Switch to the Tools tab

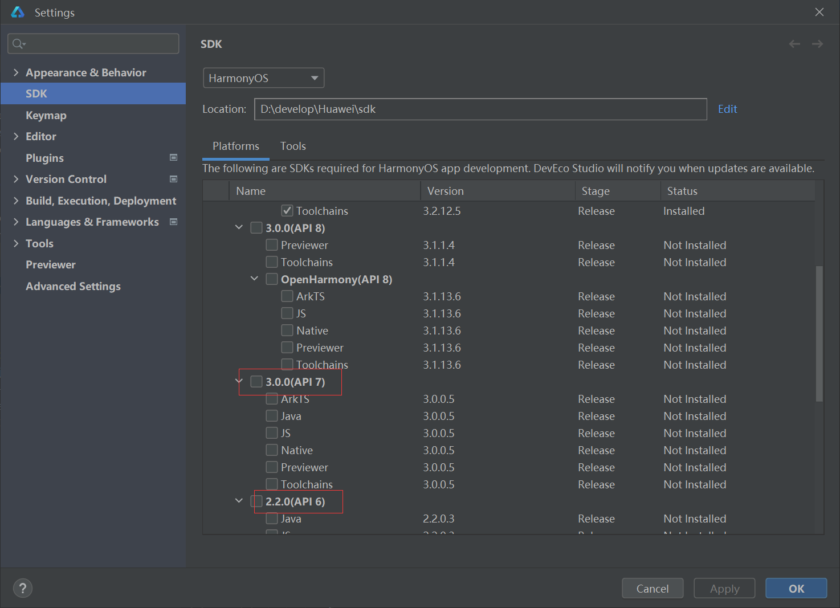(293, 146)
